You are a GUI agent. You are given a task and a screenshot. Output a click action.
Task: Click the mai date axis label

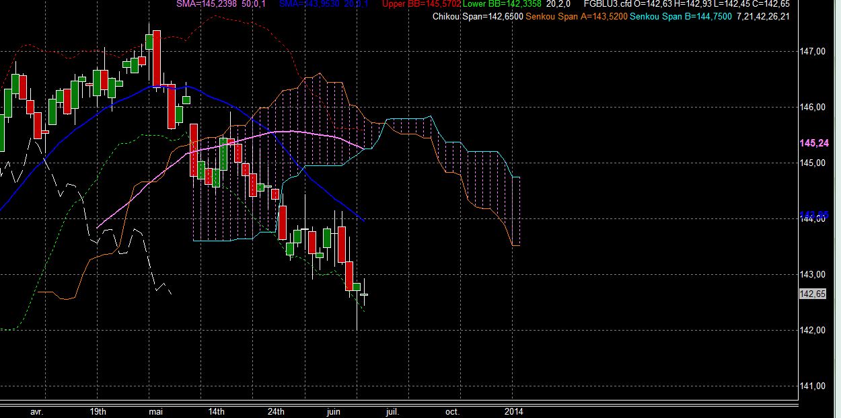point(156,411)
